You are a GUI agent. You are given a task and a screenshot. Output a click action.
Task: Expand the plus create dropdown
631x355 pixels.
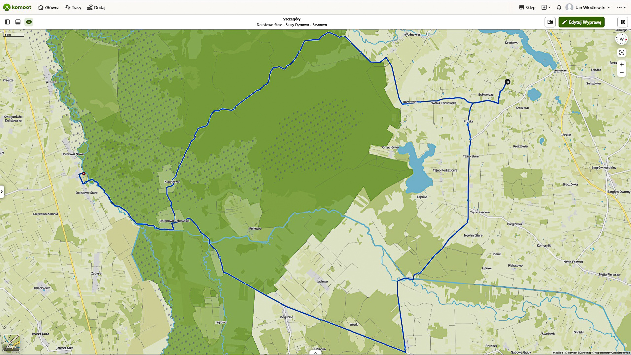point(546,7)
